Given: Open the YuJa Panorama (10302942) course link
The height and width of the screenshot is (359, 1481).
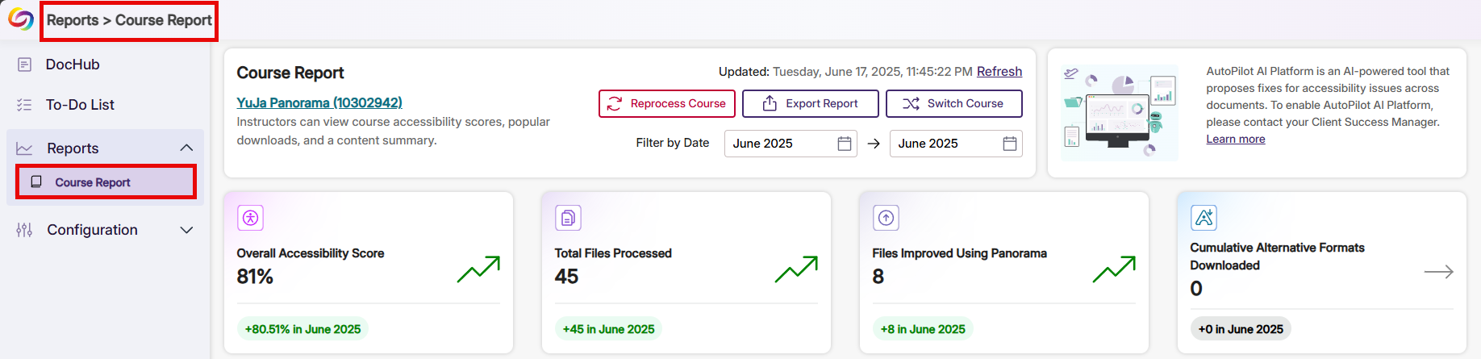Looking at the screenshot, I should click(x=319, y=102).
